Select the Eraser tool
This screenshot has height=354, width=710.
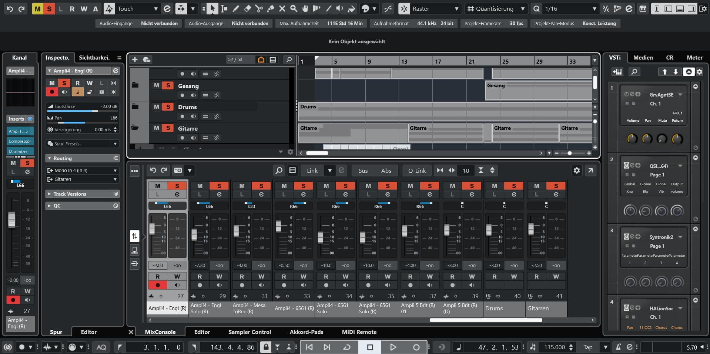pyautogui.click(x=247, y=9)
